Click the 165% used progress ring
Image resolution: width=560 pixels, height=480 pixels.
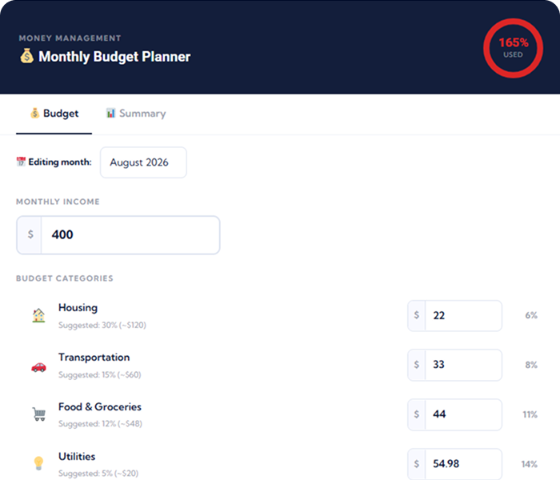click(x=514, y=48)
